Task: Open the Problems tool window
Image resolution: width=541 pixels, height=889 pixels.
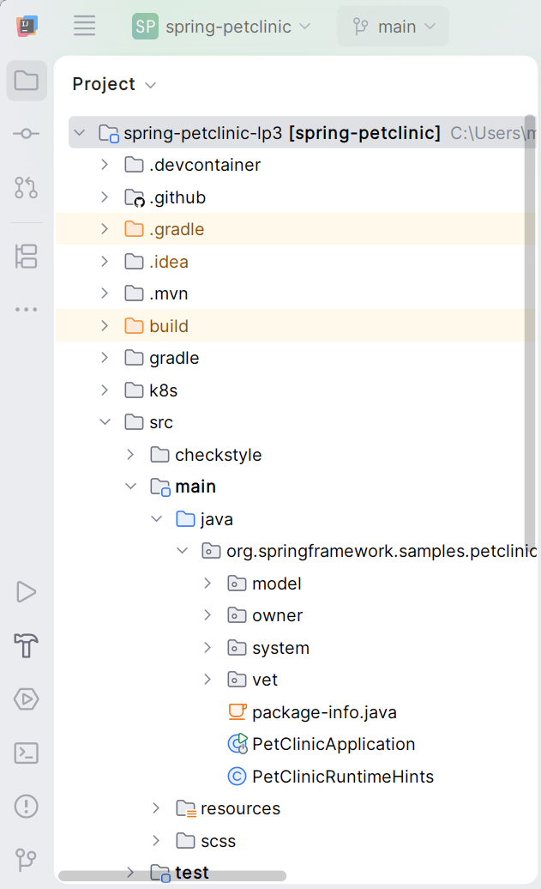Action: pyautogui.click(x=27, y=806)
